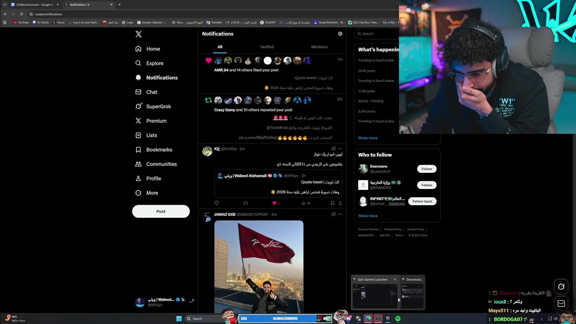The width and height of the screenshot is (576, 324).
Task: Click the Post button
Action: [161, 211]
